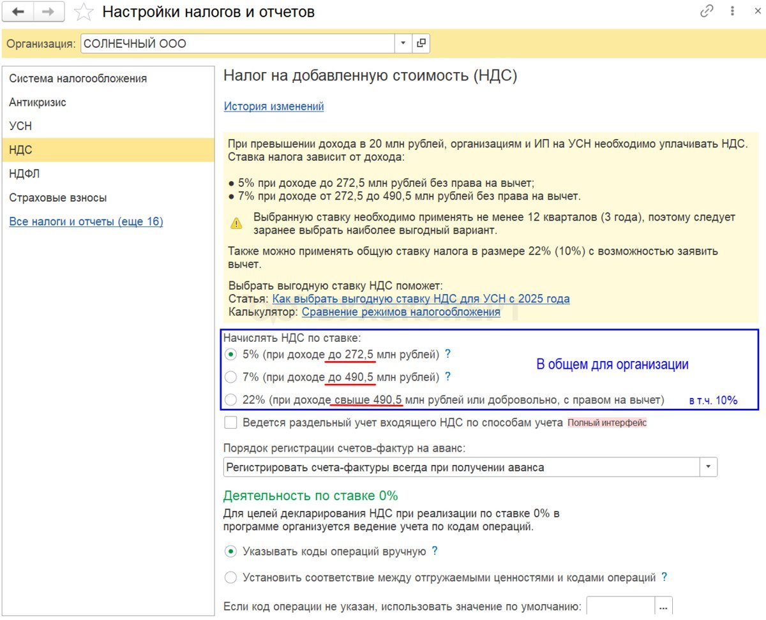Go back with the left arrow button
This screenshot has width=766, height=620.
[19, 11]
